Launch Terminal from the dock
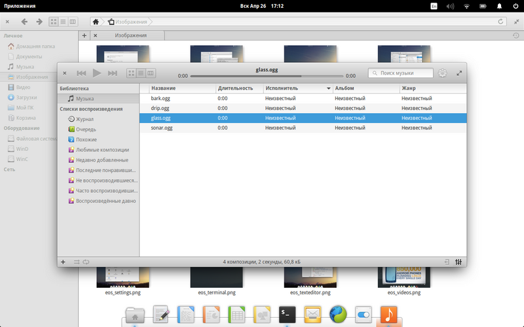 click(287, 315)
